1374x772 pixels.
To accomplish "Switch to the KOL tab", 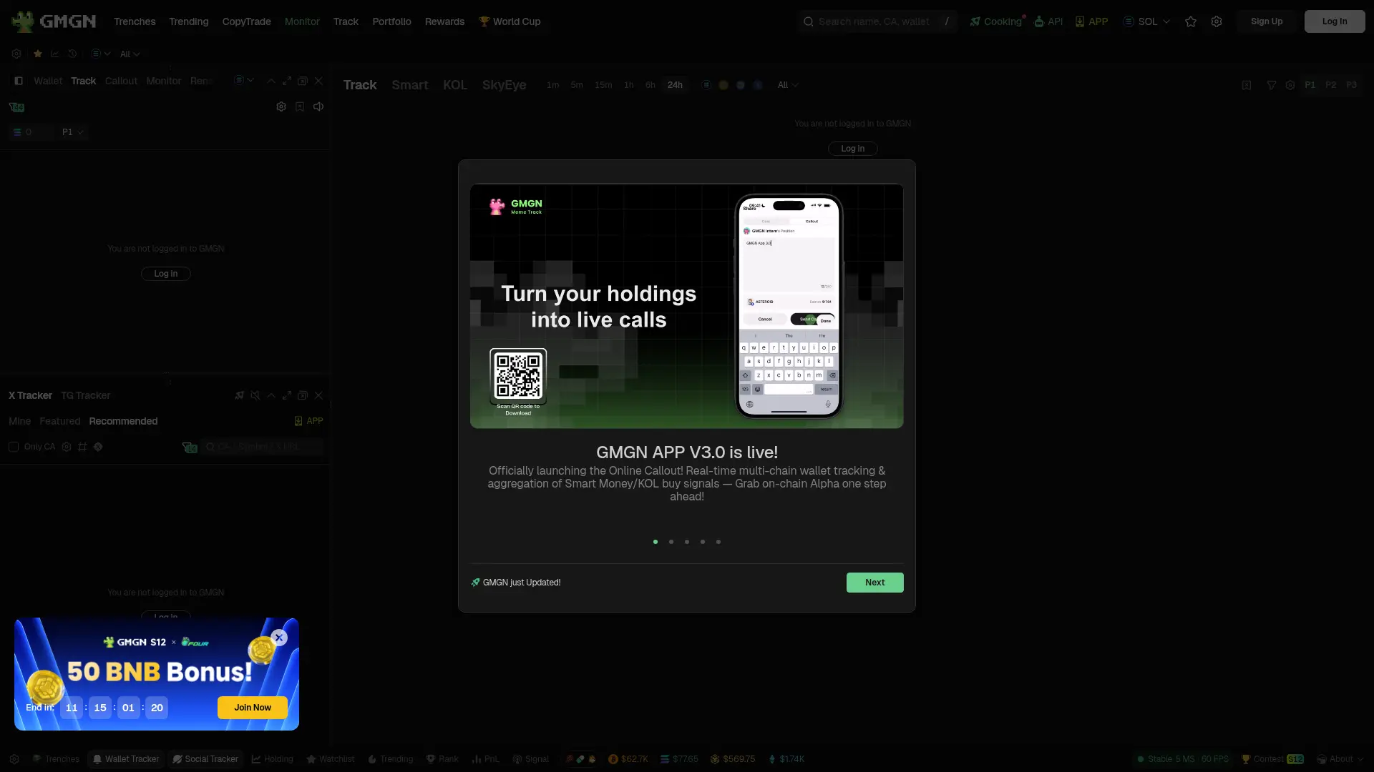I will [x=455, y=85].
